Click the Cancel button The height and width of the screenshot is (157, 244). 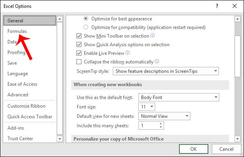226,149
